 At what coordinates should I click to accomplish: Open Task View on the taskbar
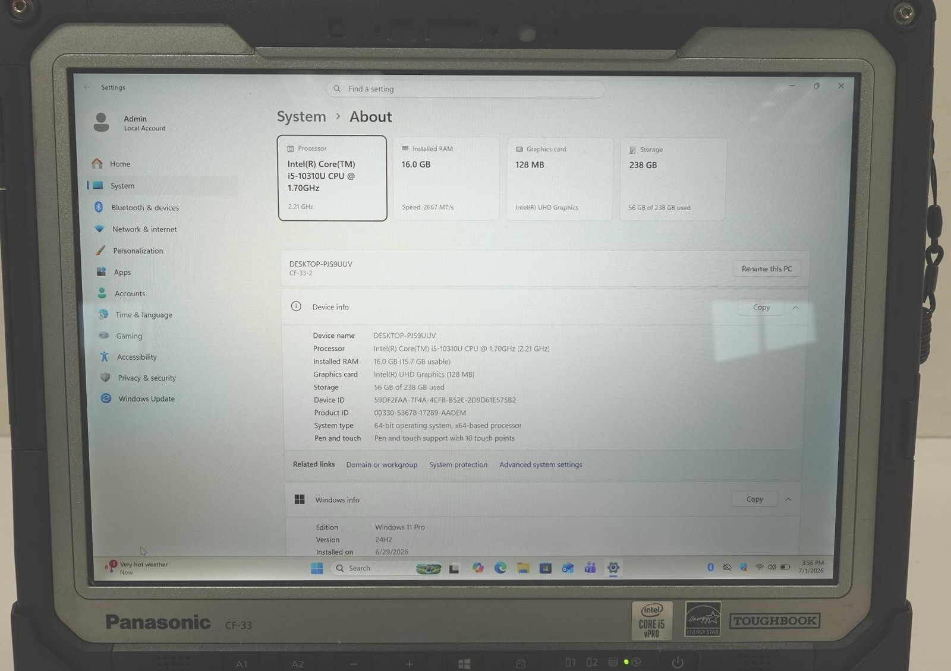coord(454,568)
